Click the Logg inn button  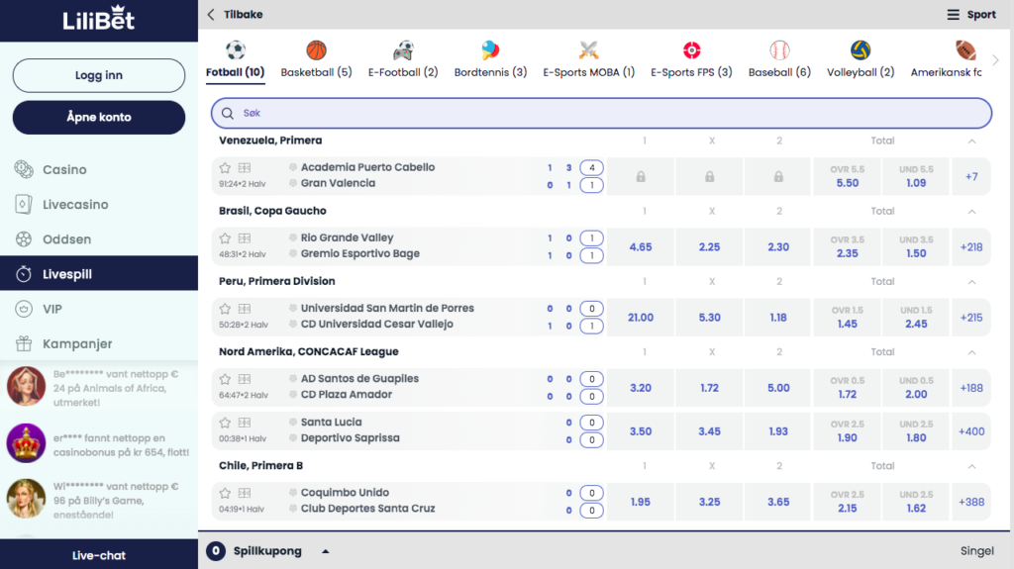99,75
